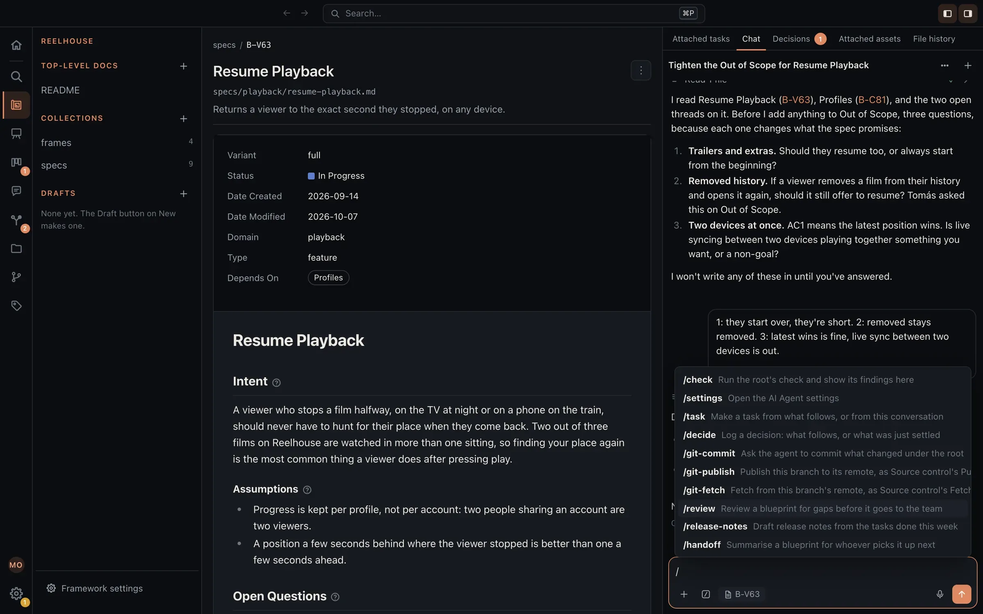Switch to the File history tab
This screenshot has width=983, height=614.
934,39
